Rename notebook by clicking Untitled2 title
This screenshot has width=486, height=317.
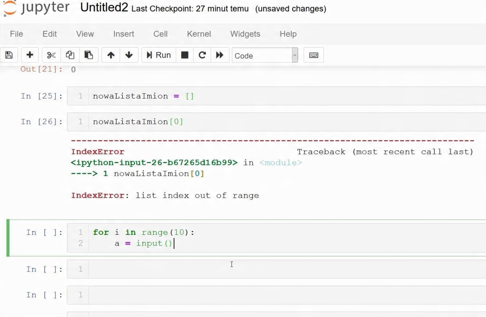point(104,8)
